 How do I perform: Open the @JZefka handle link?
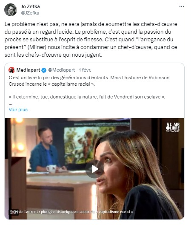point(30,13)
